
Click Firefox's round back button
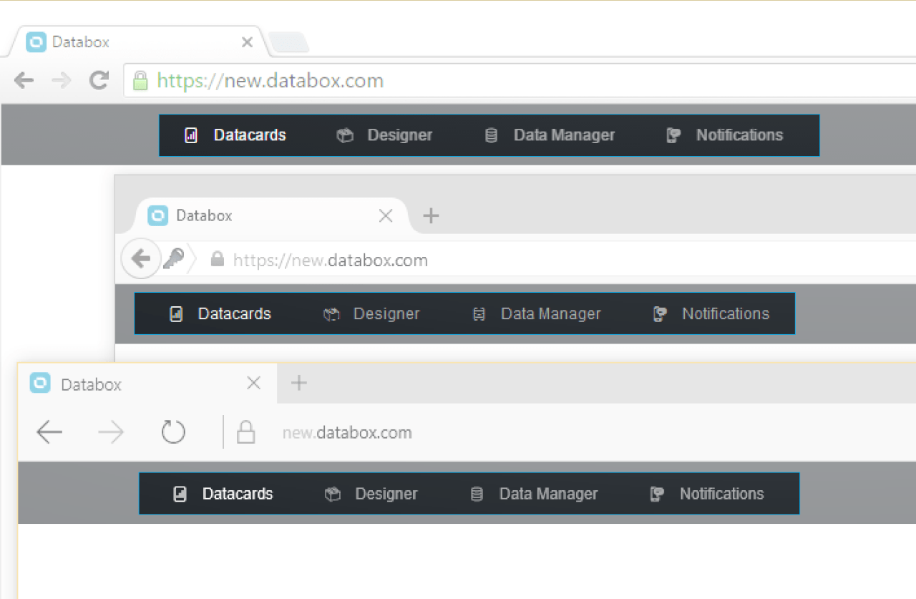click(140, 258)
